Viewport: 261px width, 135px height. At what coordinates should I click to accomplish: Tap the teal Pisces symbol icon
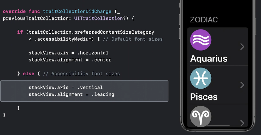[201, 78]
